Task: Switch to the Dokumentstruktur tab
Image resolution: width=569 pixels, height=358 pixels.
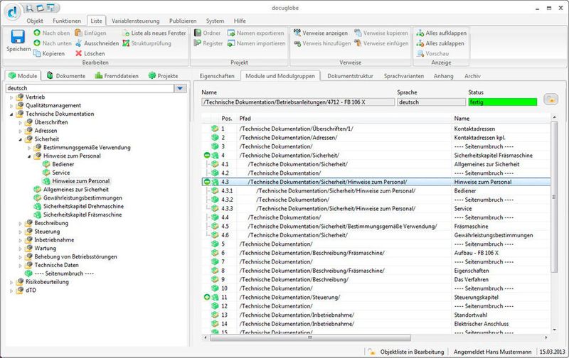Action: click(349, 75)
